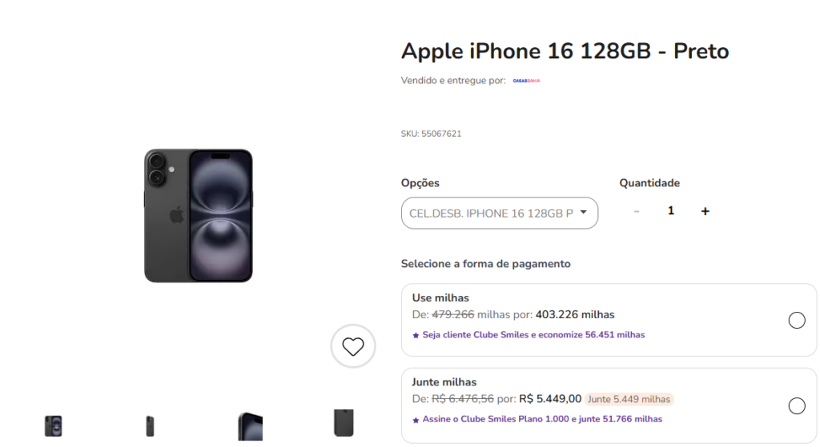Click the main iPhone 16 product image
Image resolution: width=820 pixels, height=447 pixels.
(199, 215)
